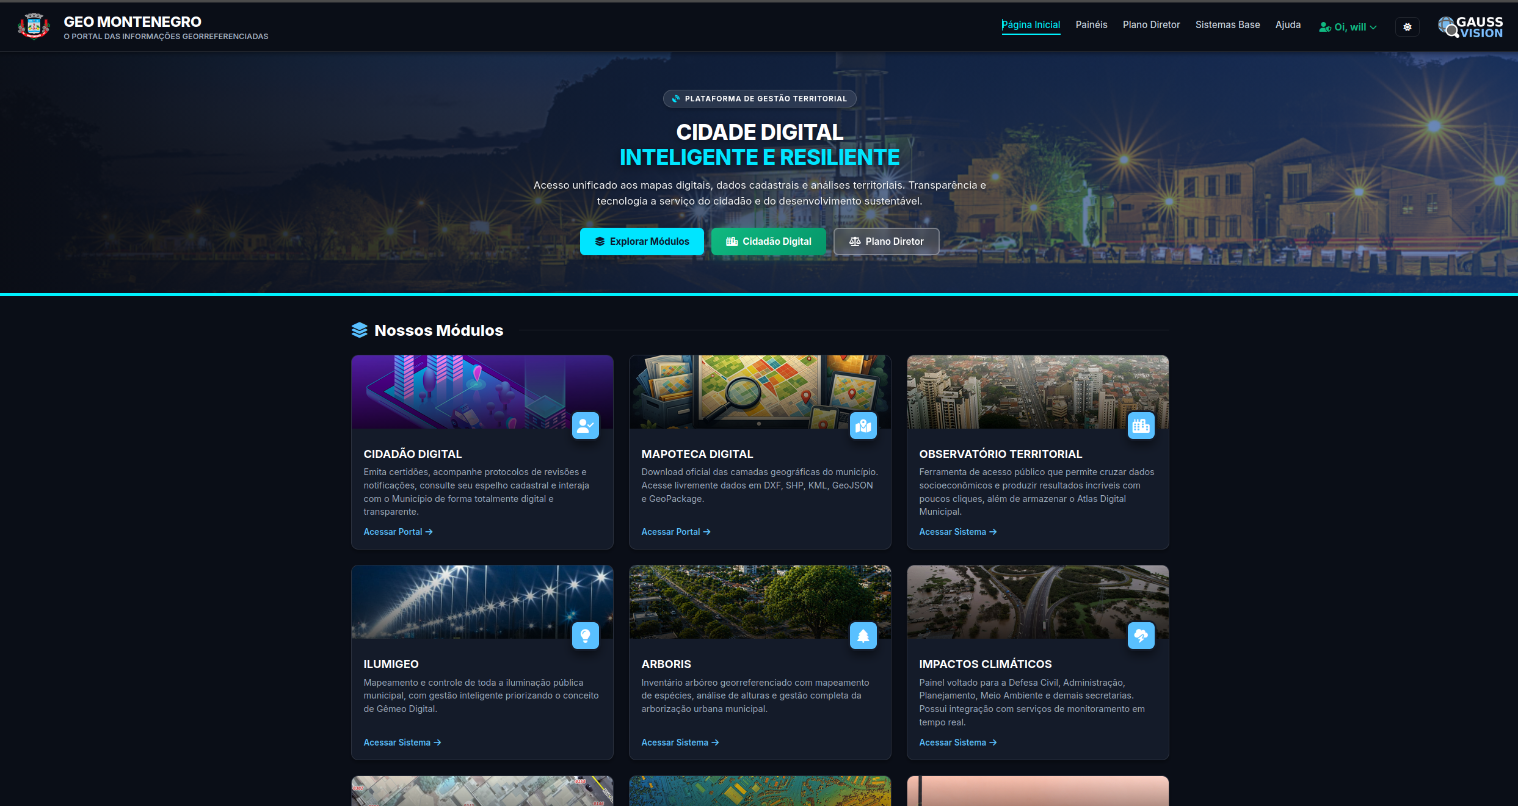Click the layers icon inside Explorar Módulos
The height and width of the screenshot is (806, 1518).
pyautogui.click(x=600, y=241)
